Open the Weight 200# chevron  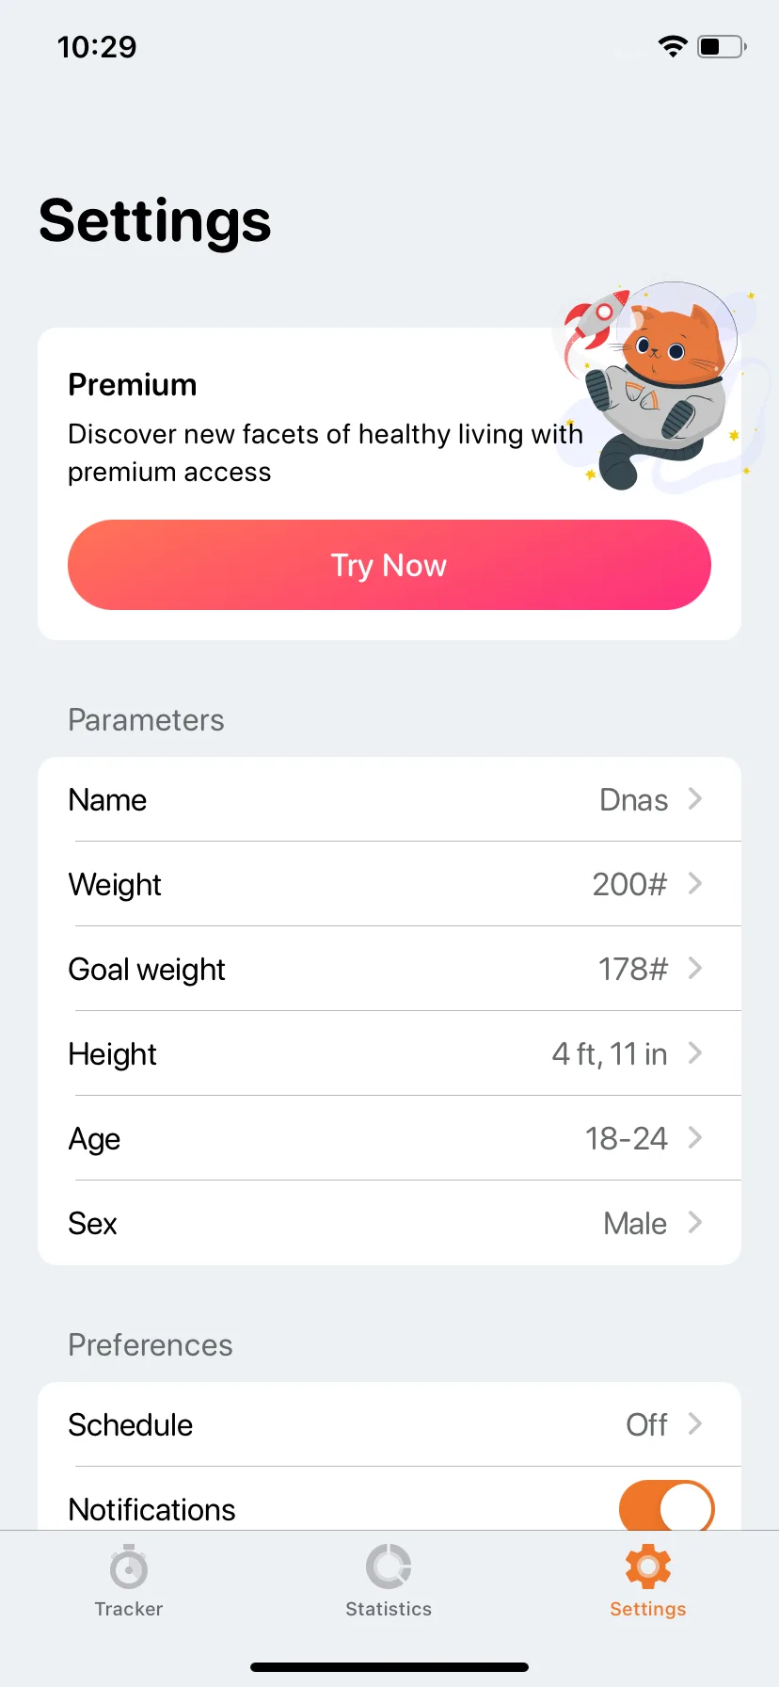click(x=695, y=884)
